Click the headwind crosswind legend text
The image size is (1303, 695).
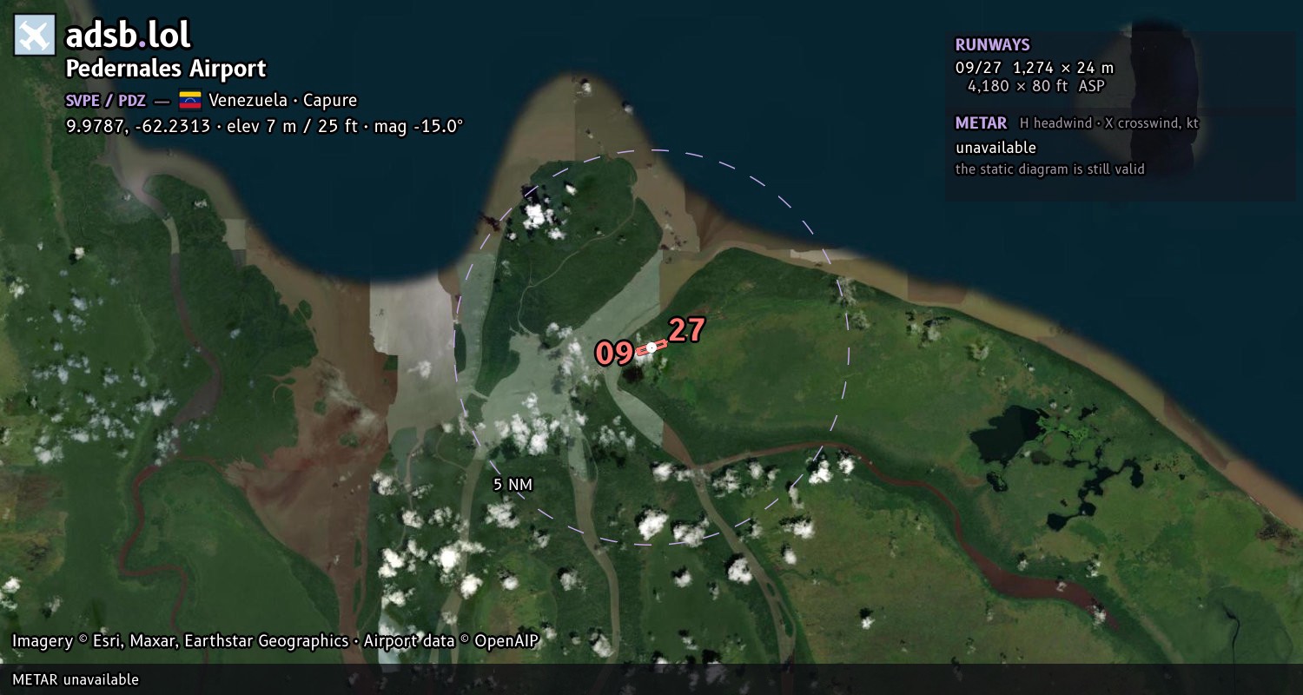tap(1109, 123)
